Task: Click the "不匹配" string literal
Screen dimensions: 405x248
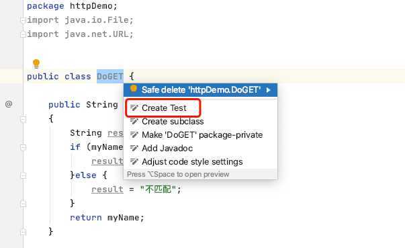Action: pyautogui.click(x=158, y=190)
